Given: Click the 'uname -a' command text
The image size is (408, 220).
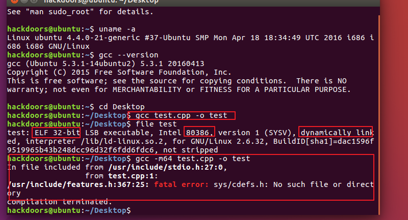Looking at the screenshot, I should [x=117, y=29].
